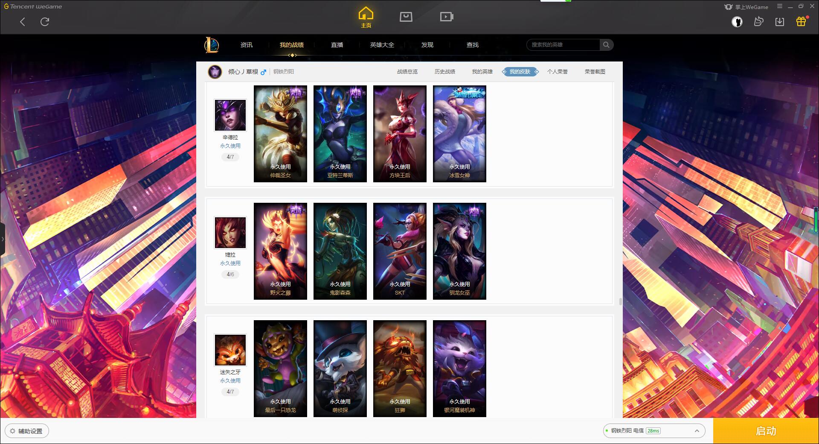Click the 启动 launch button

click(x=766, y=431)
